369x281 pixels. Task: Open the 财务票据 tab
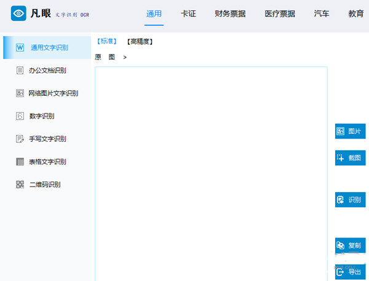(x=230, y=13)
